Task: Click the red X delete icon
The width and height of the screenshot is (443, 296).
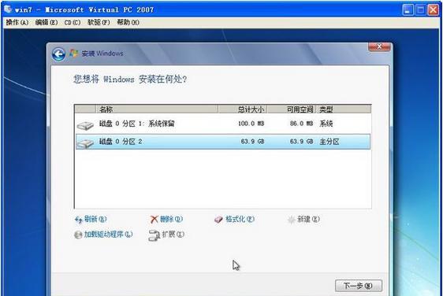Action: coord(154,220)
